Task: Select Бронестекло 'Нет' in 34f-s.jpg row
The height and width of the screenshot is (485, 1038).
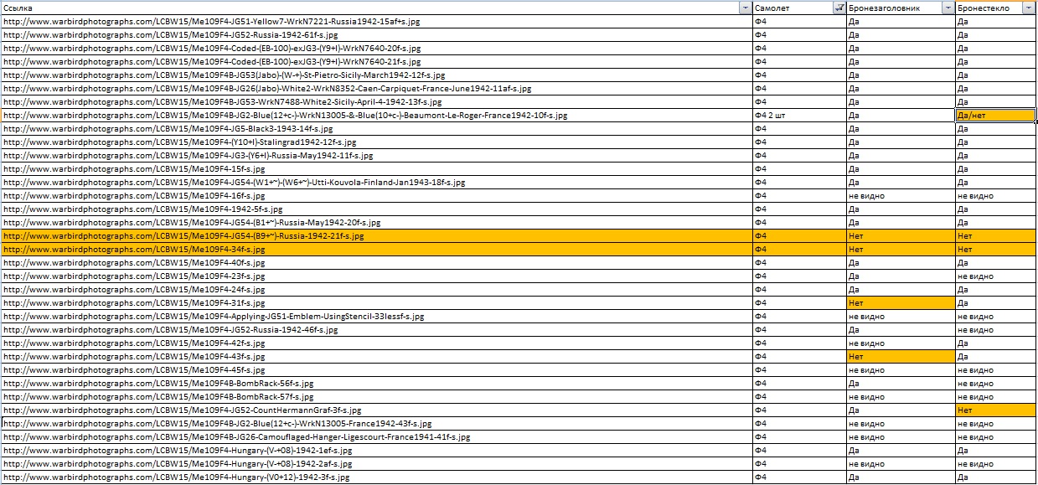Action: pyautogui.click(x=996, y=249)
